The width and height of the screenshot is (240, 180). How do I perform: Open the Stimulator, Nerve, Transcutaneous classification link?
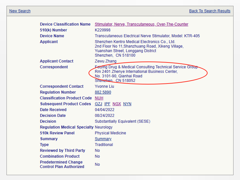click(141, 24)
